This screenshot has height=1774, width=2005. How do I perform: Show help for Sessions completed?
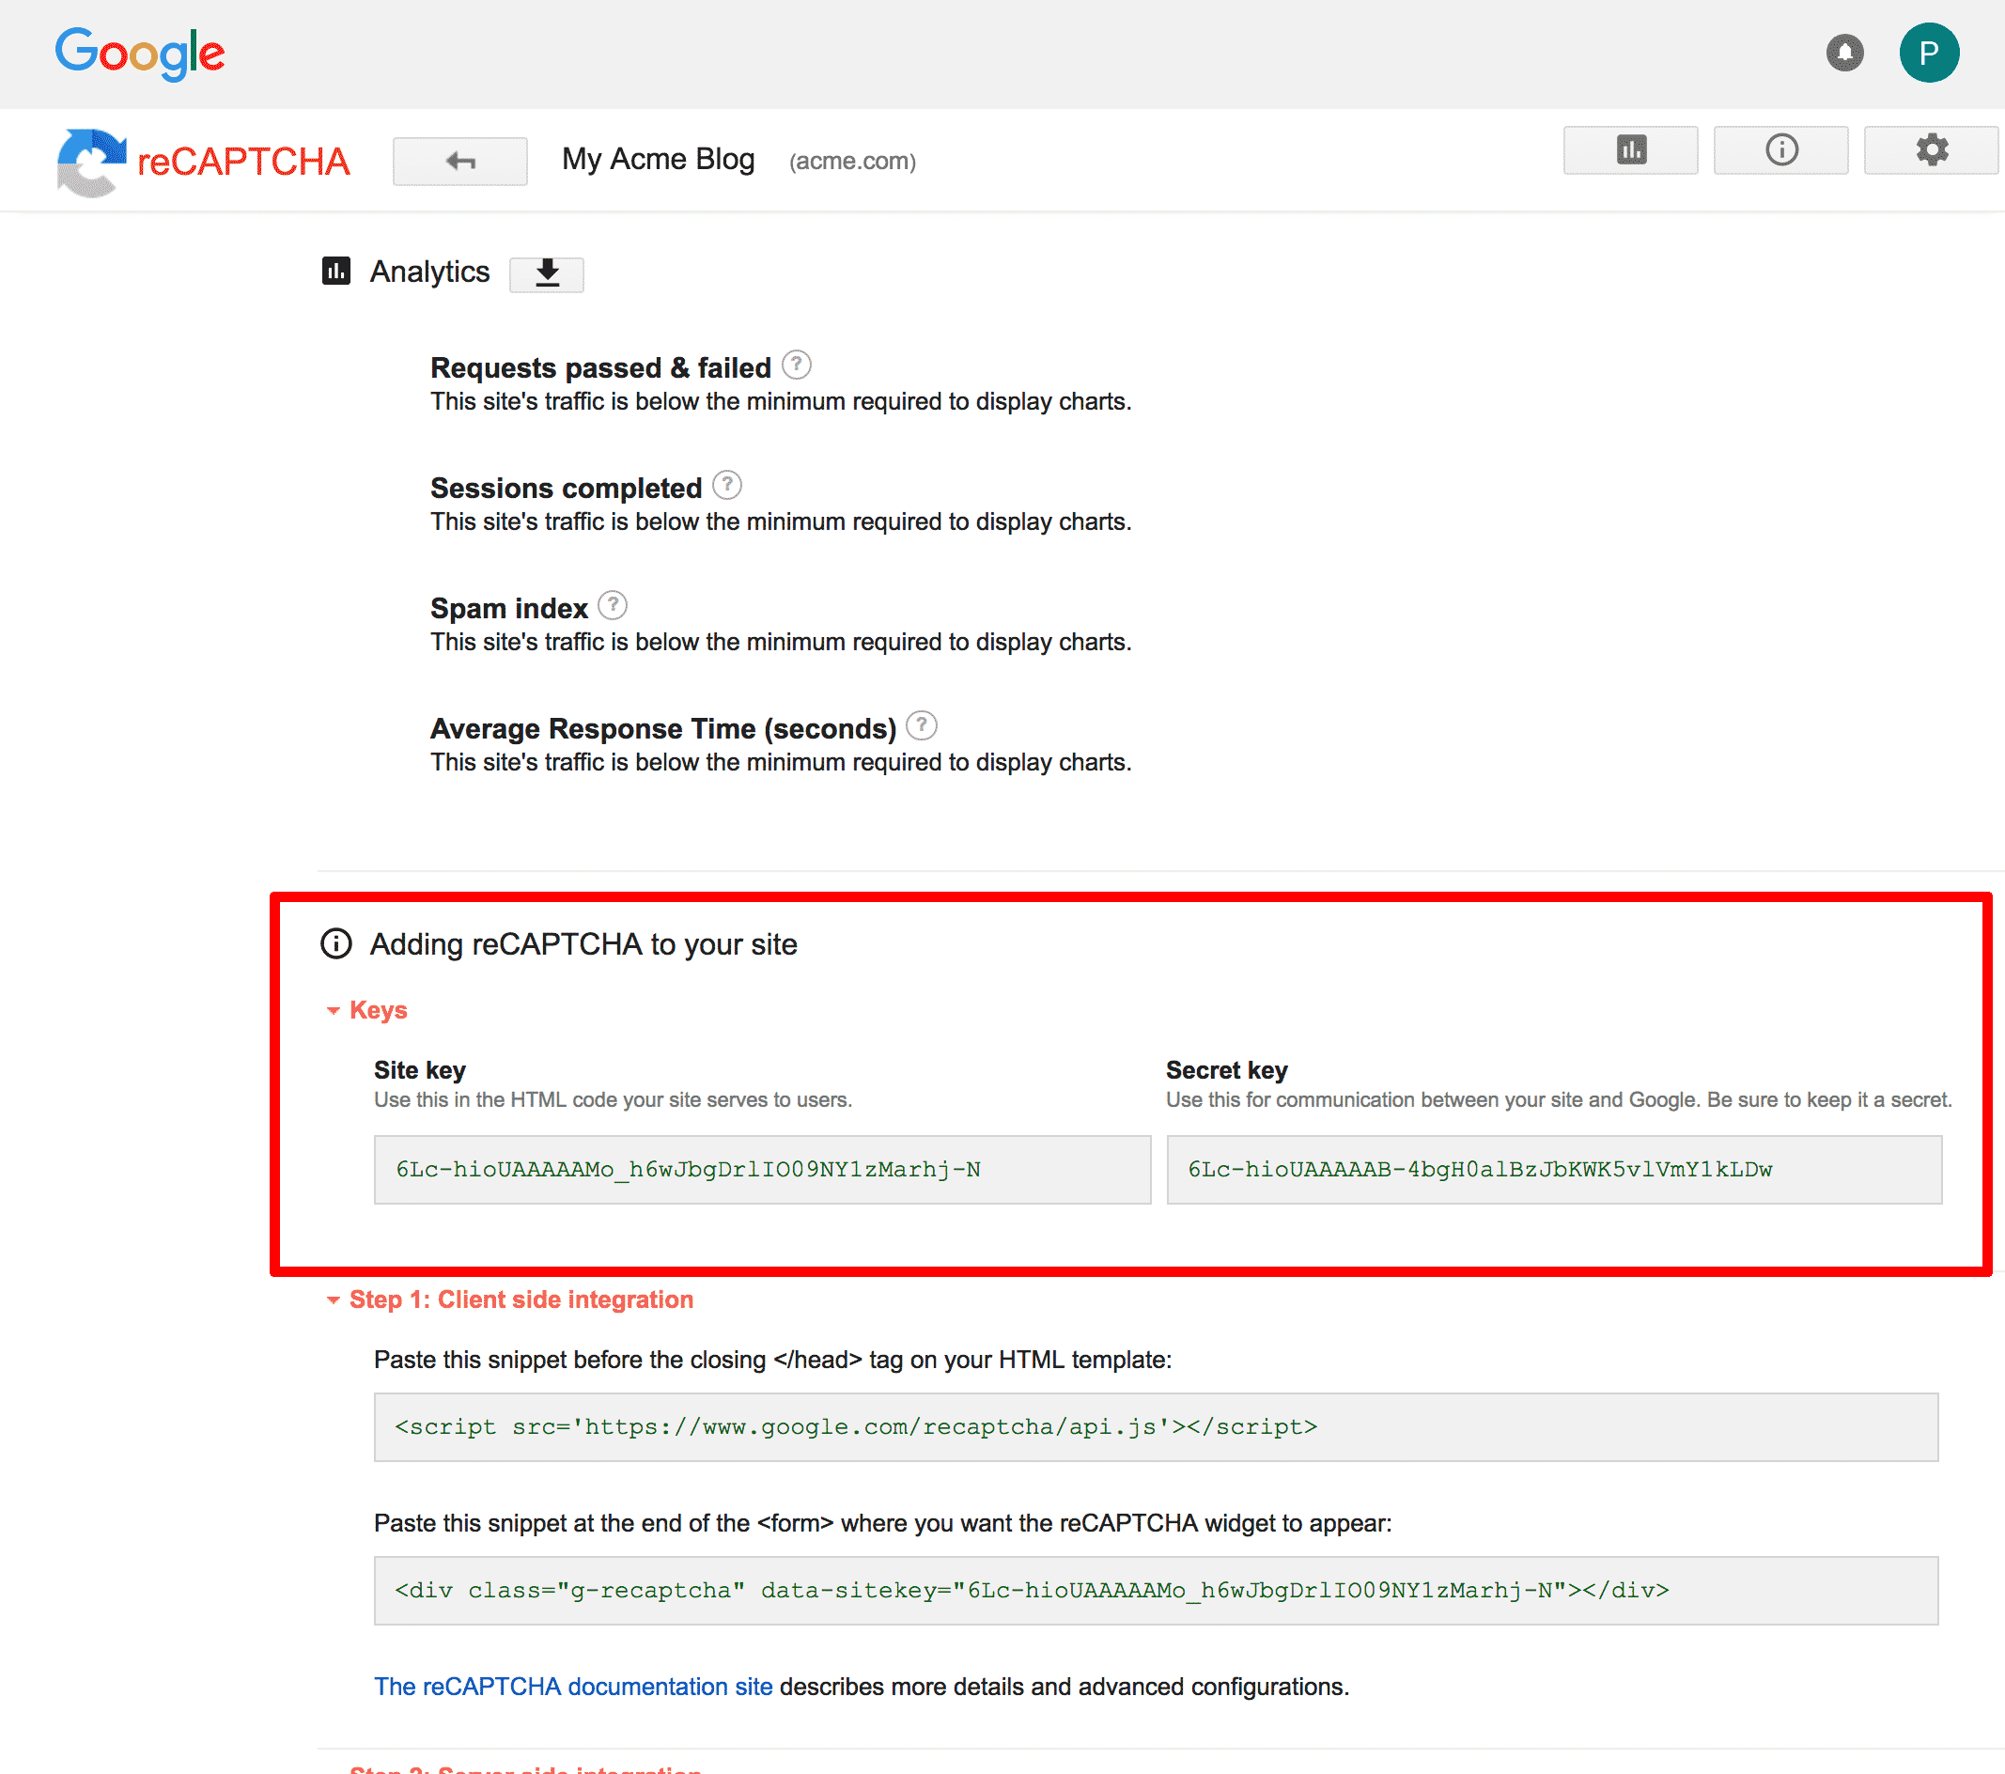coord(727,485)
